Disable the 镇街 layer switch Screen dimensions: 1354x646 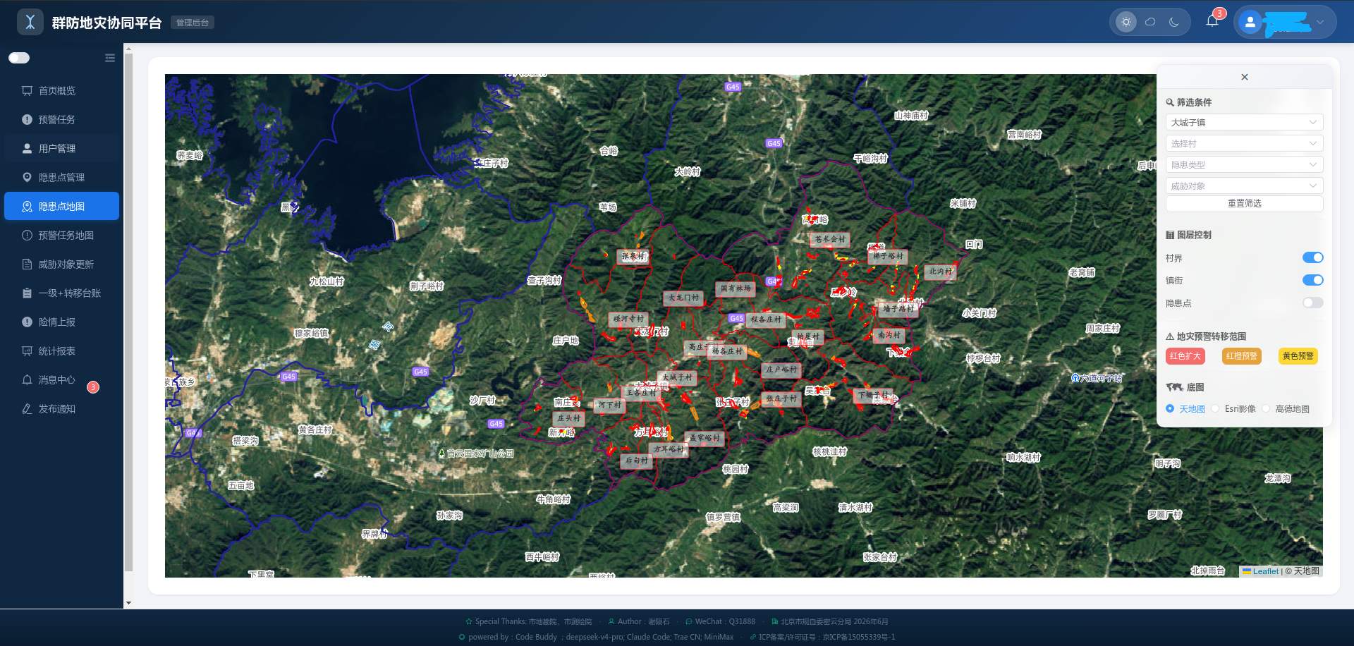coord(1312,281)
